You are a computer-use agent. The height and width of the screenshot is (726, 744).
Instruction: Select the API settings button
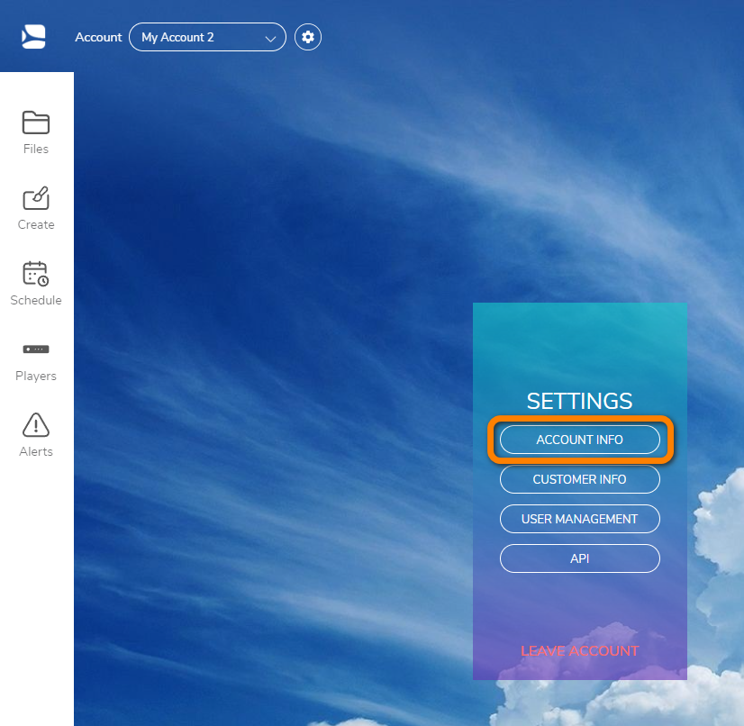(x=580, y=558)
